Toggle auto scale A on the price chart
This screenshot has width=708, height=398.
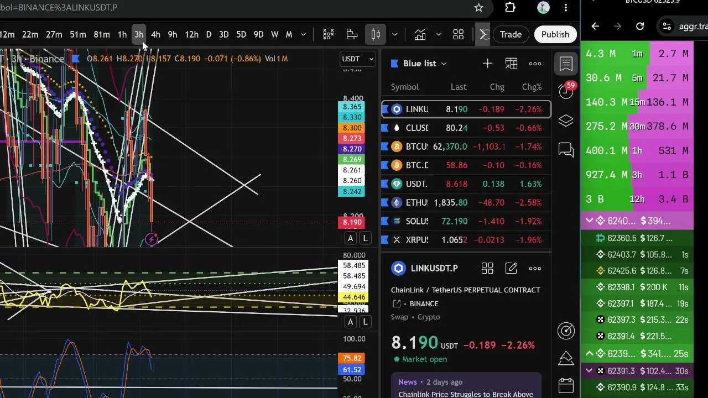tap(350, 238)
